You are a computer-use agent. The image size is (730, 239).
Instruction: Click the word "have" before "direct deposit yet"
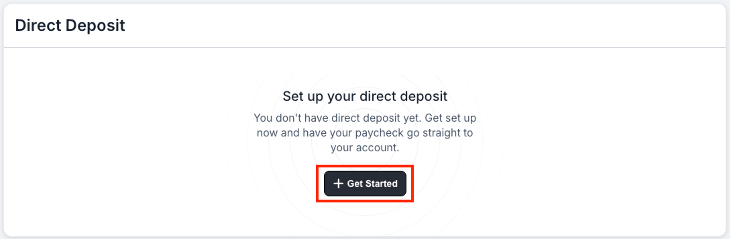(316, 118)
